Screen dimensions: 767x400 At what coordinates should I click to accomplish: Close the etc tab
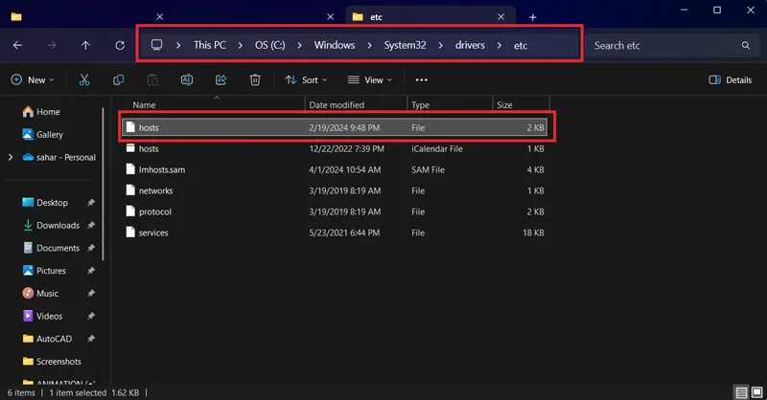500,17
